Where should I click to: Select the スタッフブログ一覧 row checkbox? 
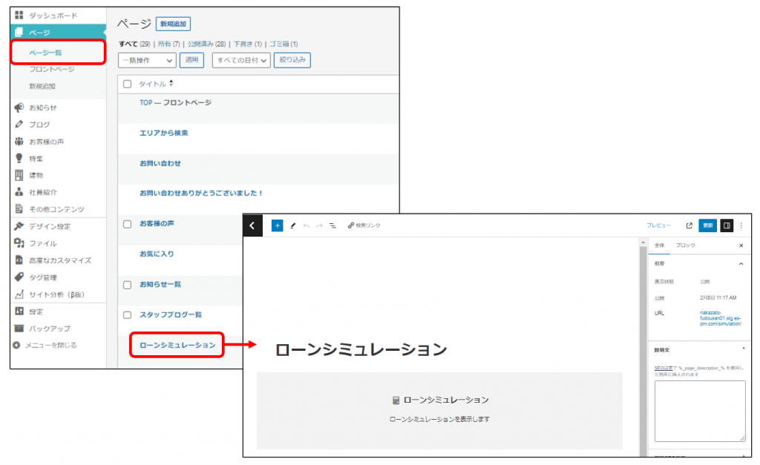point(127,314)
